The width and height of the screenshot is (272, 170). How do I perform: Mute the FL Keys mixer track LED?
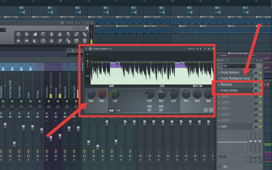[x=40, y=101]
